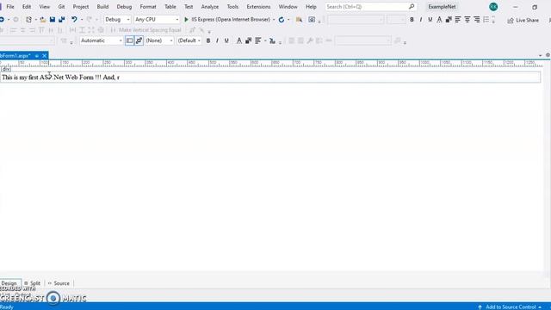This screenshot has height=310, width=551.
Task: Align text left in the top-right toolbar
Action: [x=458, y=20]
